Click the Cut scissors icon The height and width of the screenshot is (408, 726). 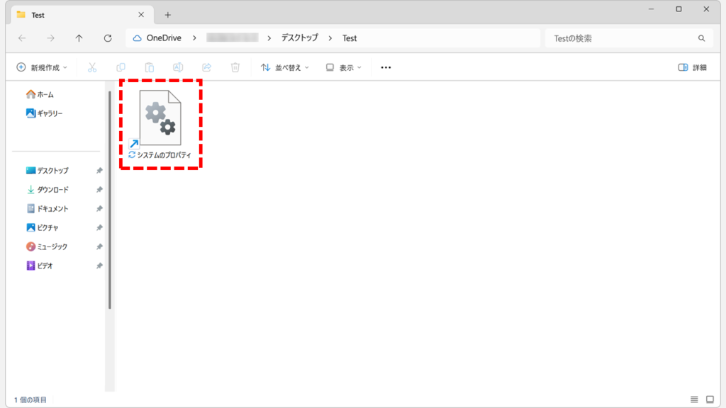pyautogui.click(x=92, y=67)
